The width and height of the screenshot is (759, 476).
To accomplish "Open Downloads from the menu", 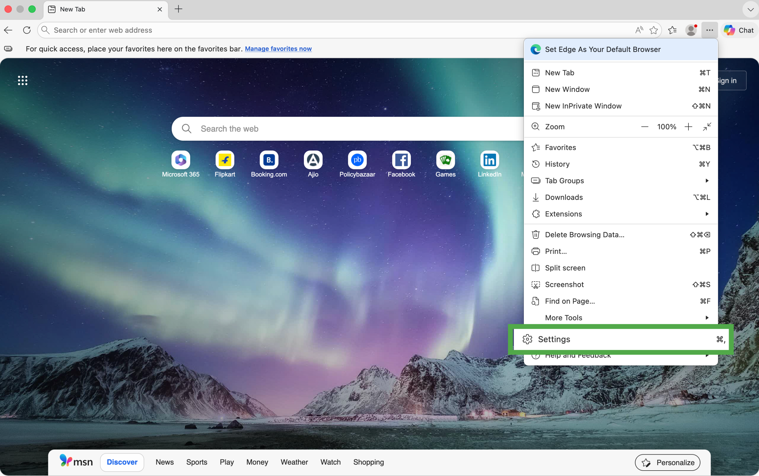I will [621, 197].
